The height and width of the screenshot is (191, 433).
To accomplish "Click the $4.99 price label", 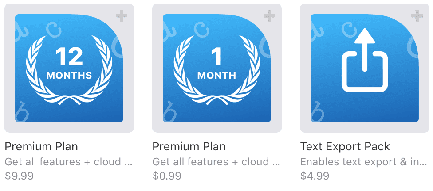I will click(315, 176).
